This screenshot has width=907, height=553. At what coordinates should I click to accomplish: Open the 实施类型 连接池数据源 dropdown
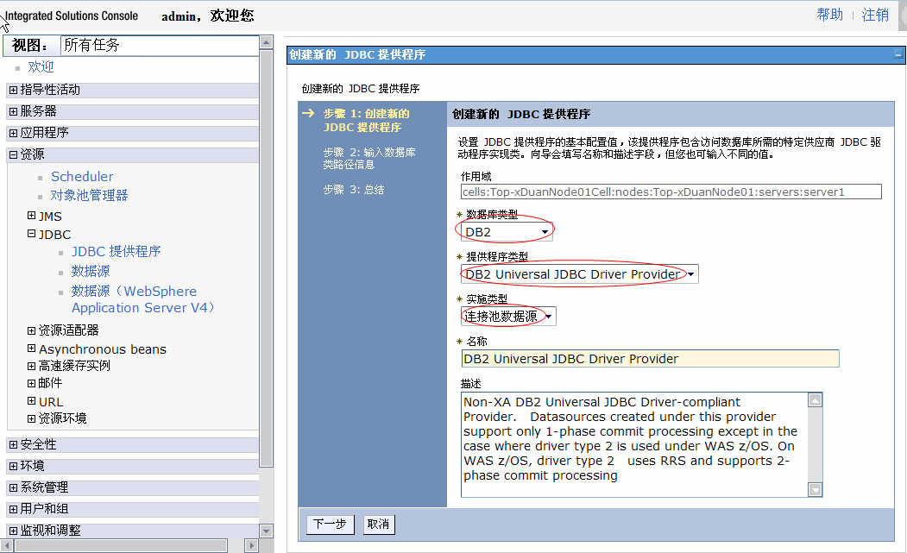[508, 317]
